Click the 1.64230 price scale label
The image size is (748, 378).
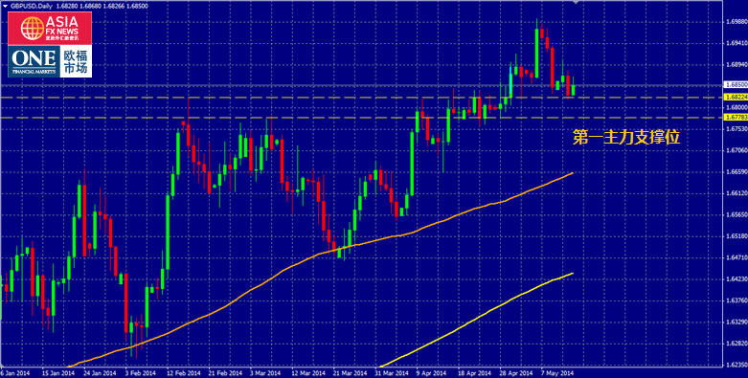tap(736, 278)
